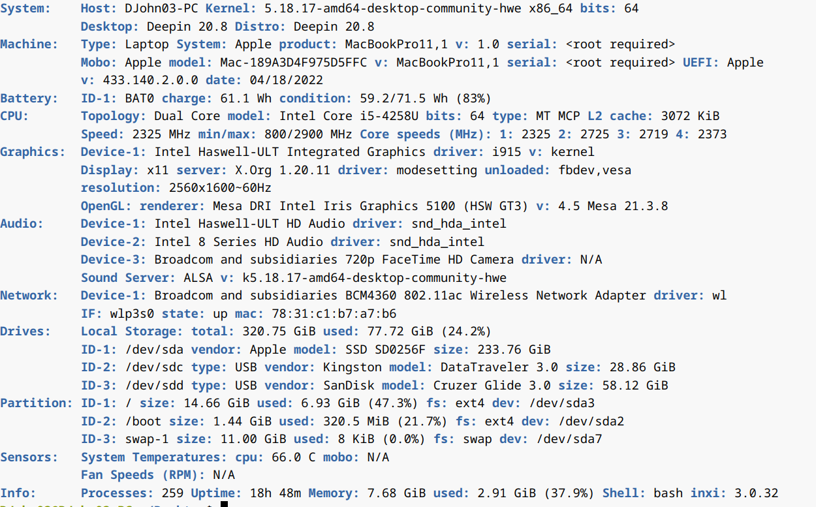Click the "System:" section label
This screenshot has height=507, width=816.
[25, 9]
